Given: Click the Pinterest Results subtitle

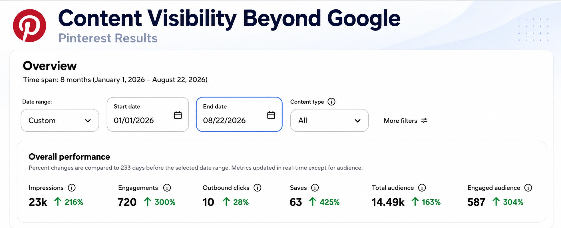Looking at the screenshot, I should click(x=108, y=38).
